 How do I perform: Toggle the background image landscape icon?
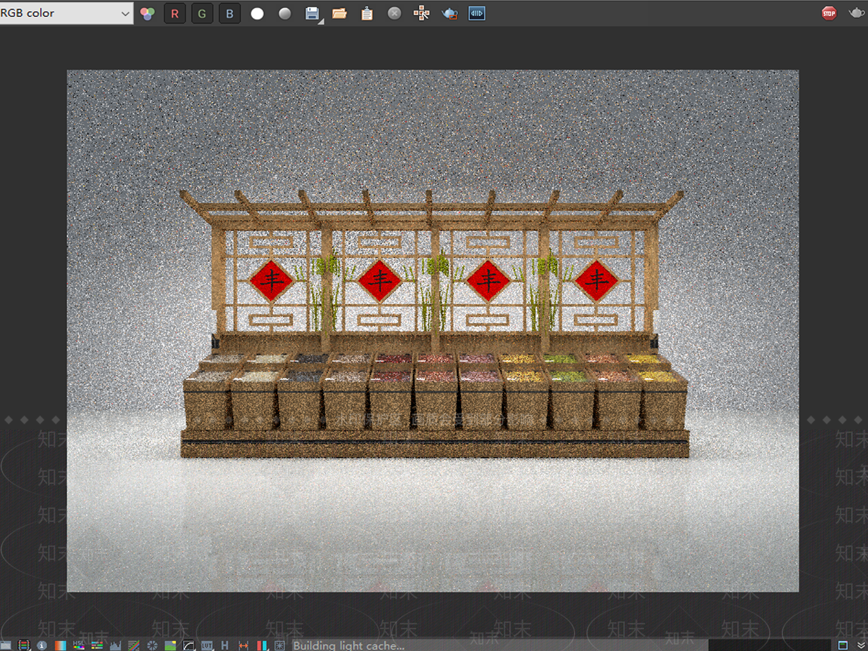click(x=170, y=645)
